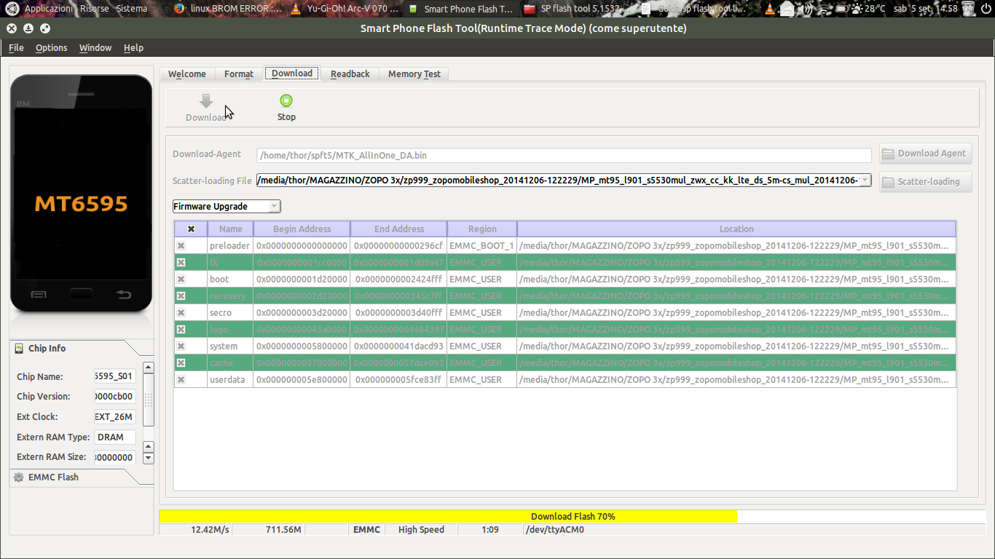The width and height of the screenshot is (995, 559).
Task: Toggle the cache partition checkbox
Action: (x=181, y=363)
